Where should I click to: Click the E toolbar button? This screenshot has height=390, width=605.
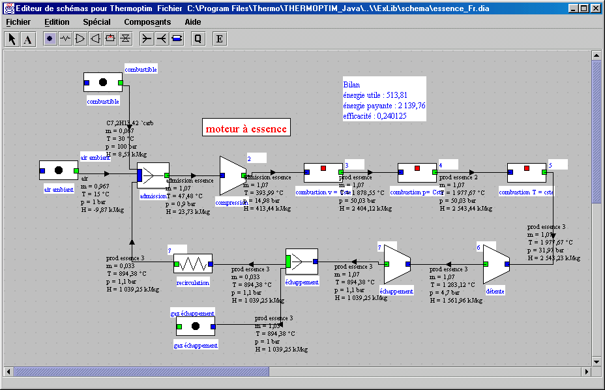(220, 38)
